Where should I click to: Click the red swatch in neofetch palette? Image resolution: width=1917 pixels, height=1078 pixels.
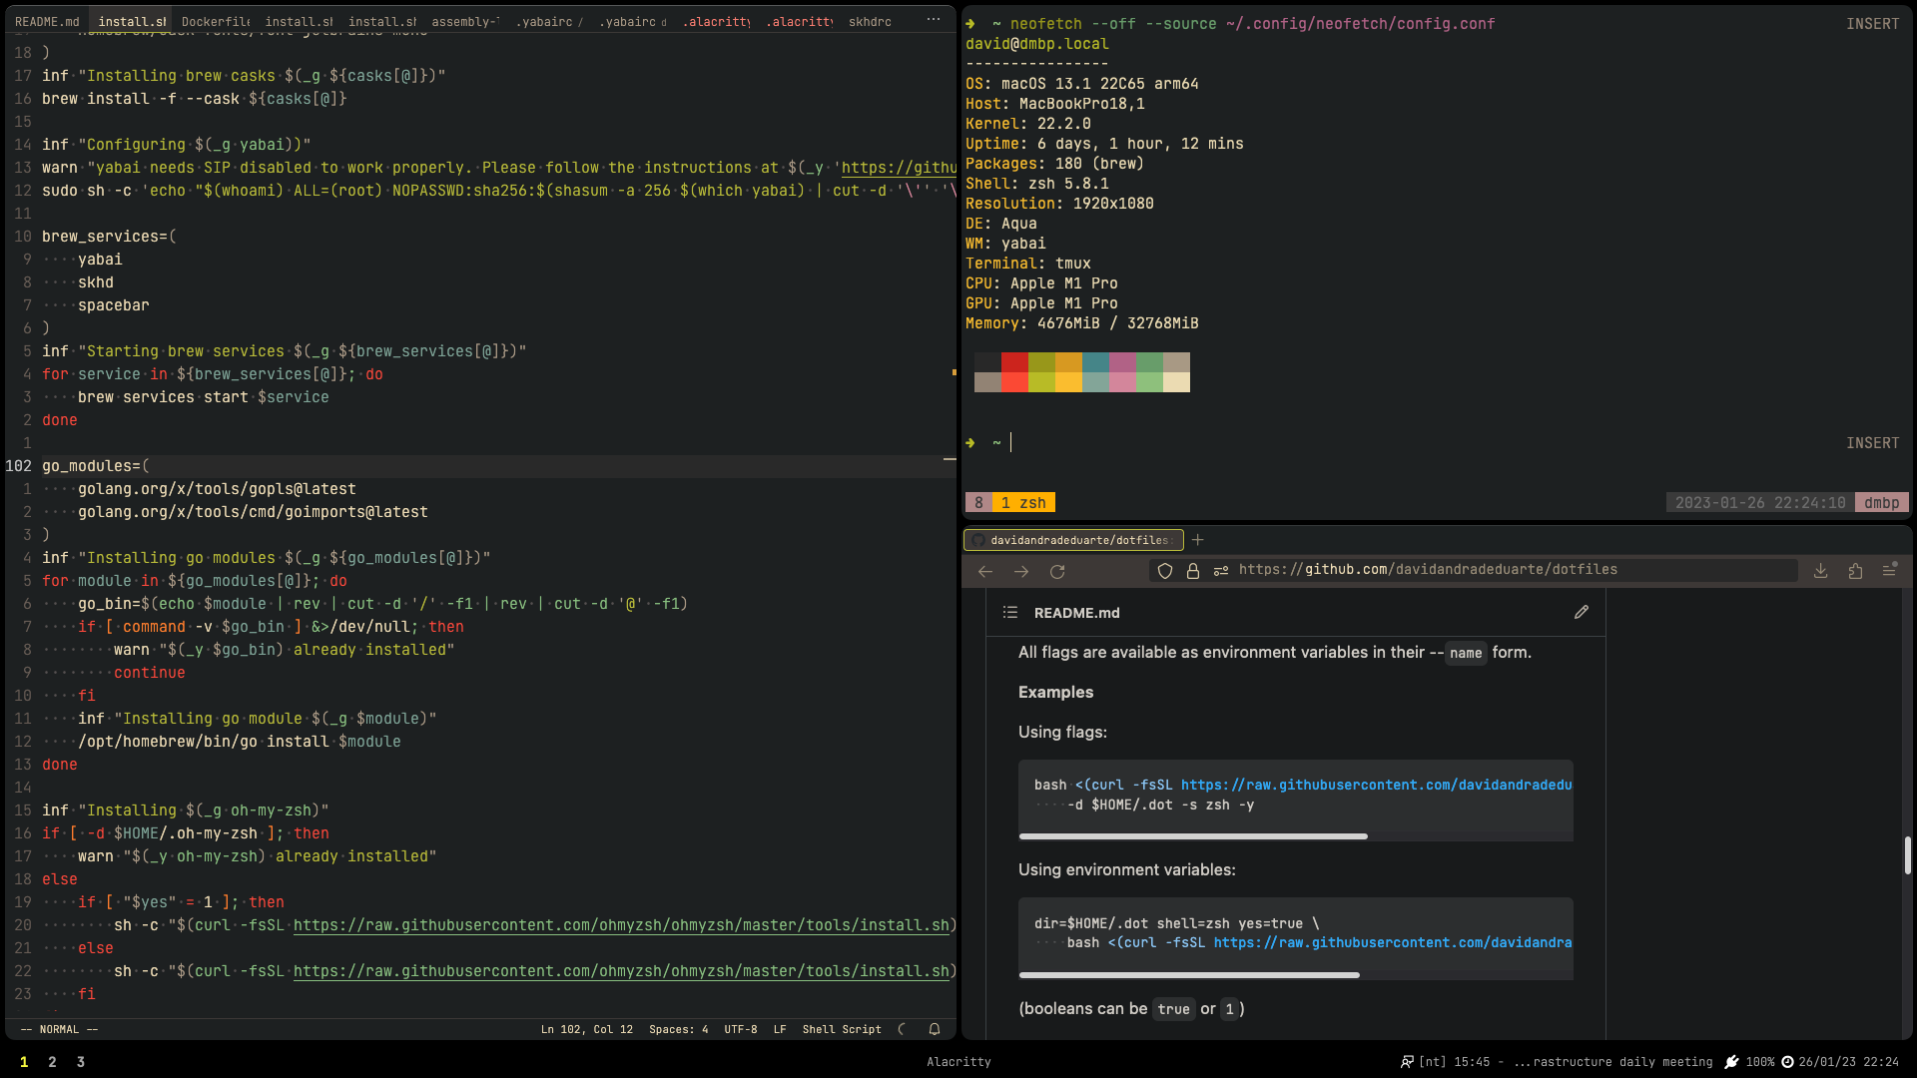coord(1014,362)
